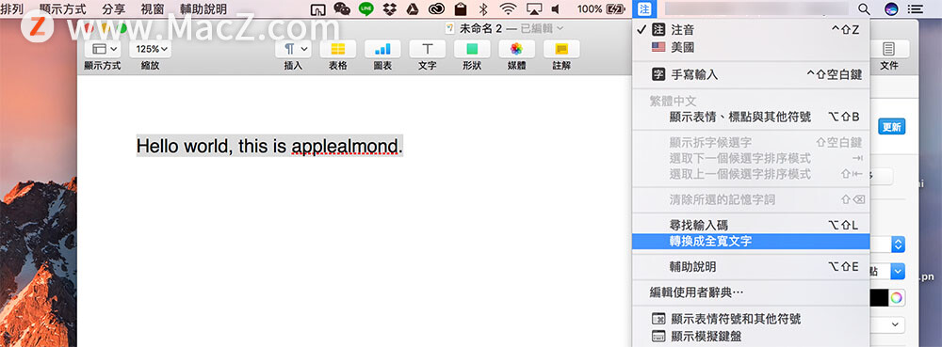
Task: Click the blue 更新 button
Action: click(x=891, y=127)
